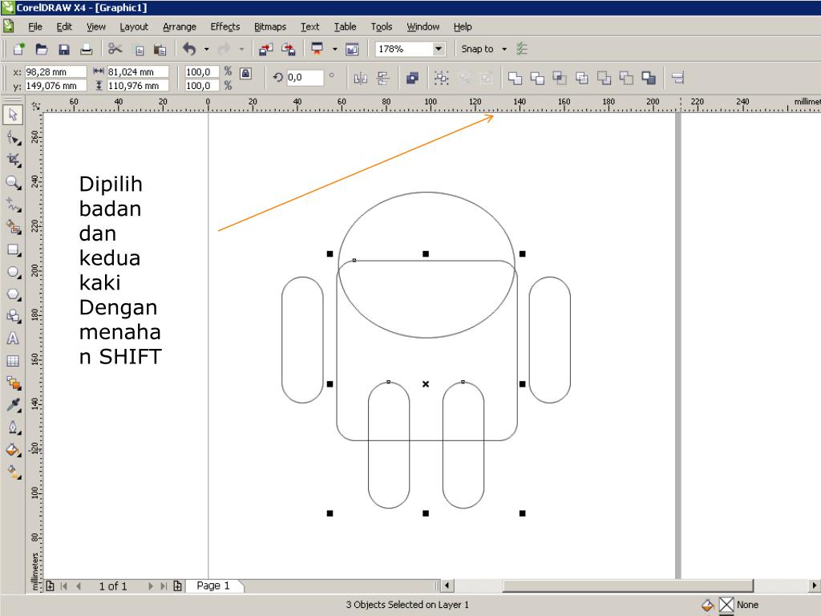The height and width of the screenshot is (616, 821).
Task: Select the Rectangle tool
Action: tap(13, 250)
